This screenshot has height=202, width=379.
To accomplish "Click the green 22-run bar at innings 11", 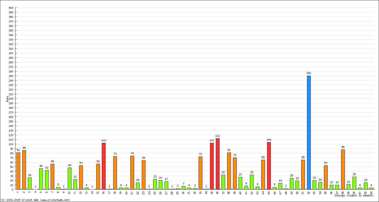I will pyautogui.click(x=75, y=184).
